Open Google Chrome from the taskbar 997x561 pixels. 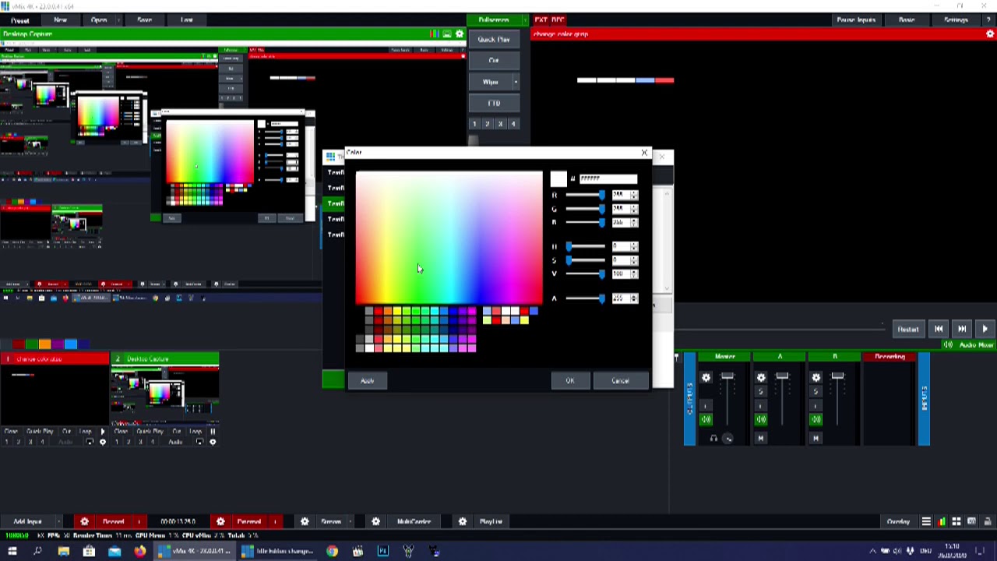332,552
